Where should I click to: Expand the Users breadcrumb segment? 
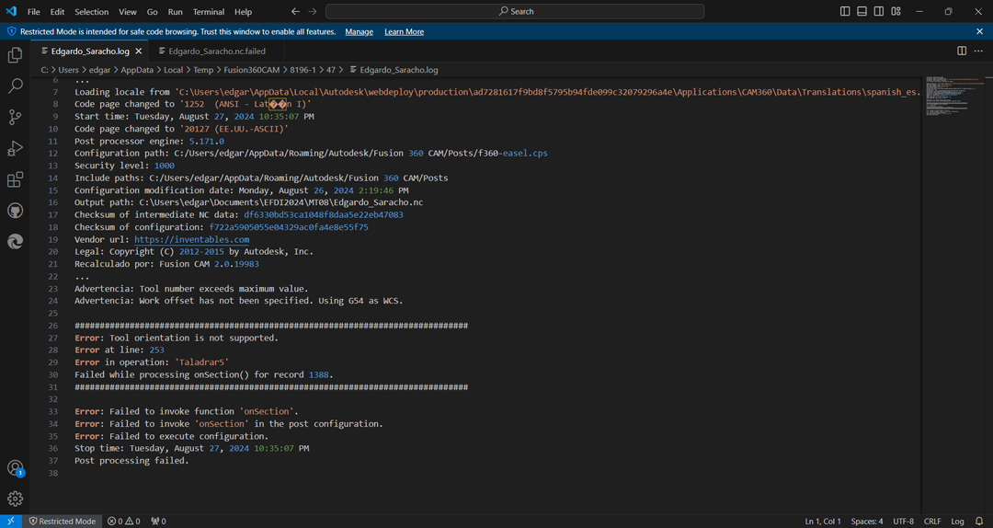coord(68,70)
